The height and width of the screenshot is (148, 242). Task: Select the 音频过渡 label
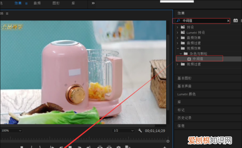coord(194,43)
